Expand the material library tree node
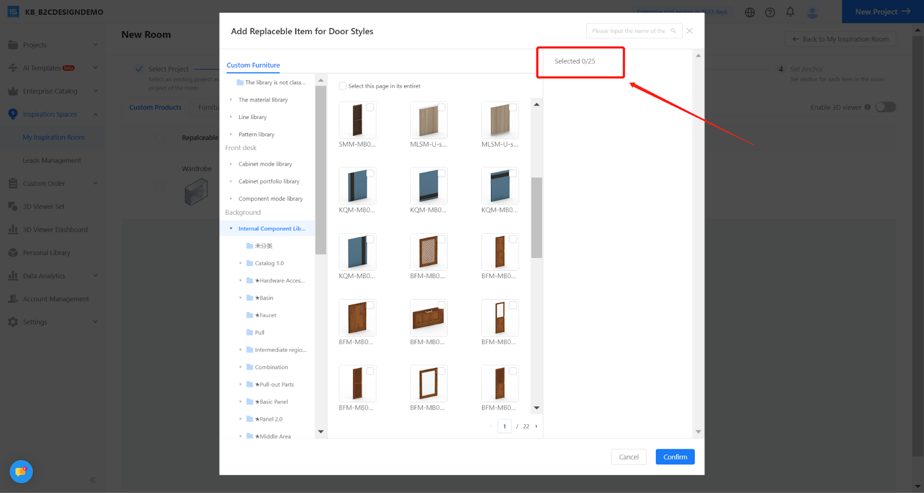Image resolution: width=924 pixels, height=493 pixels. point(231,100)
